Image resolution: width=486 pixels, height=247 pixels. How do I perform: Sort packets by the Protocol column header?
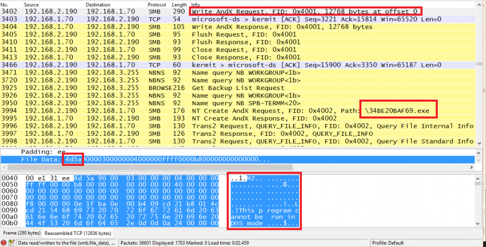coord(156,5)
